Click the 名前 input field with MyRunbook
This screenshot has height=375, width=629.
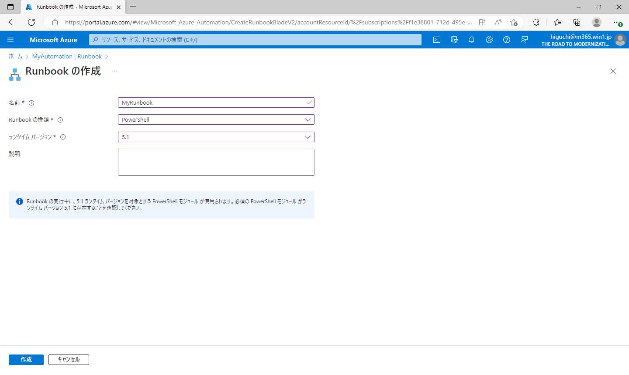216,102
